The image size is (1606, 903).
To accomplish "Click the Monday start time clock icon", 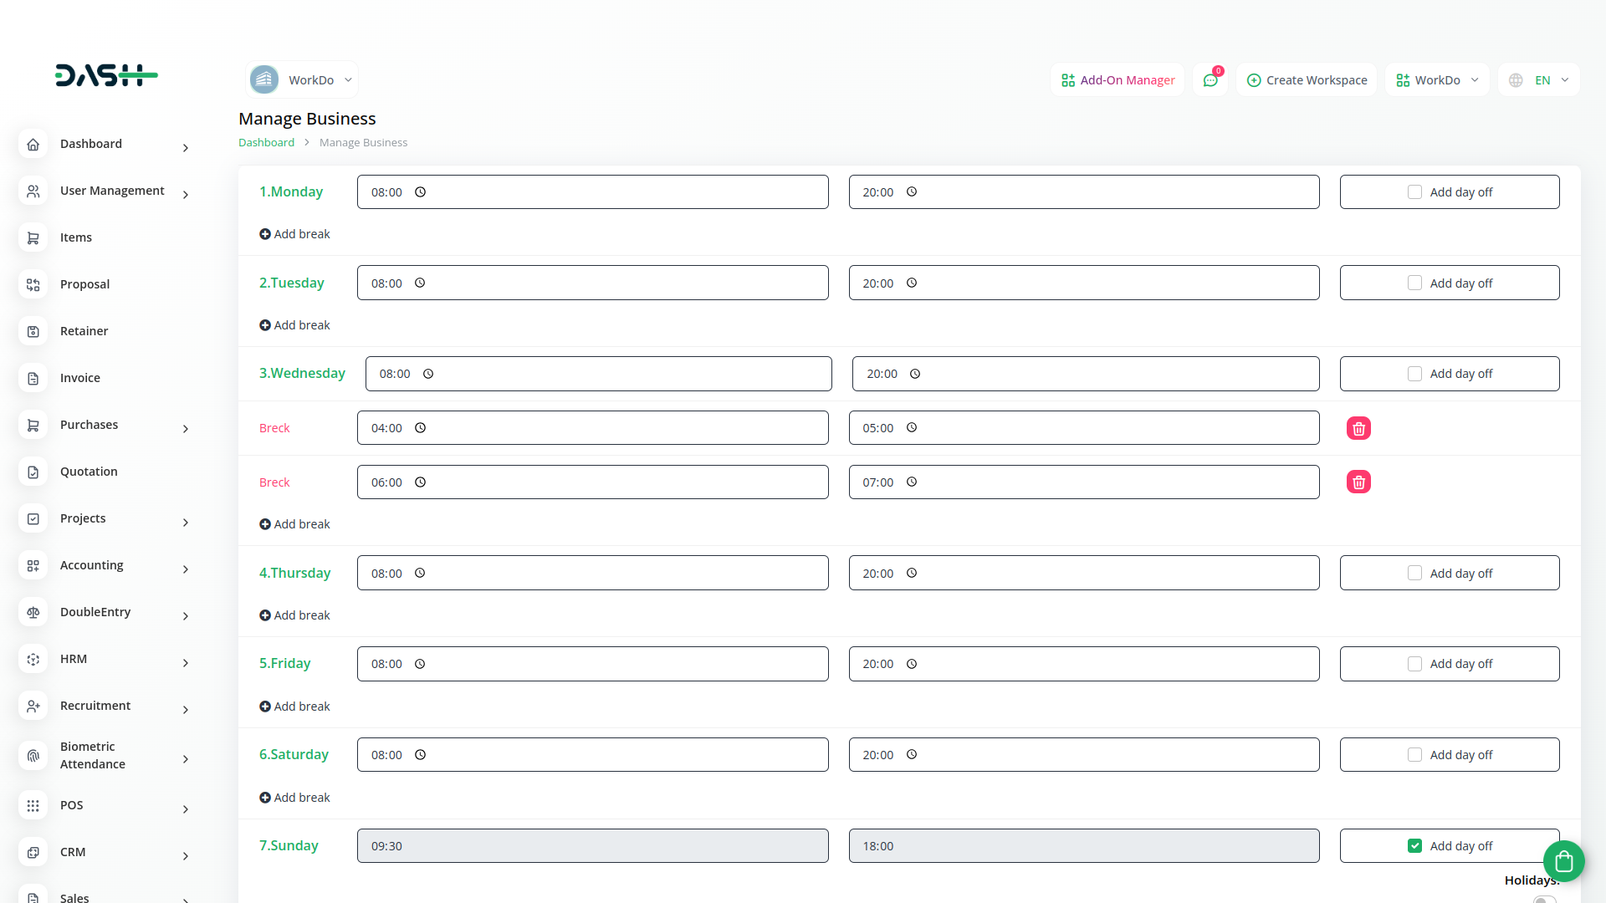I will tap(421, 192).
